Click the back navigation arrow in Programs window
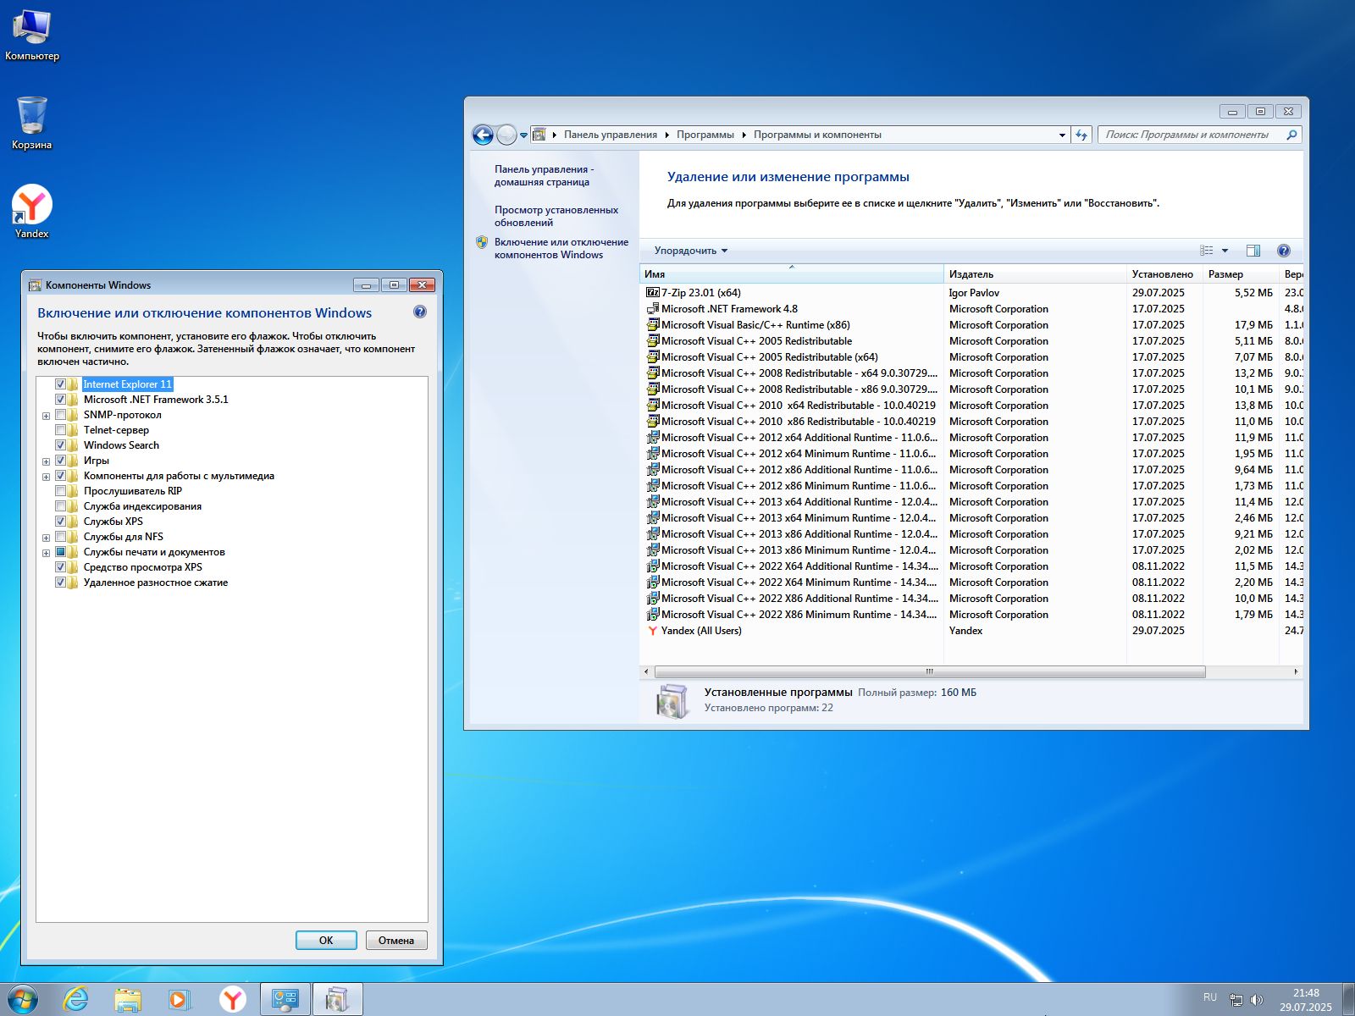Viewport: 1355px width, 1016px height. (x=483, y=135)
